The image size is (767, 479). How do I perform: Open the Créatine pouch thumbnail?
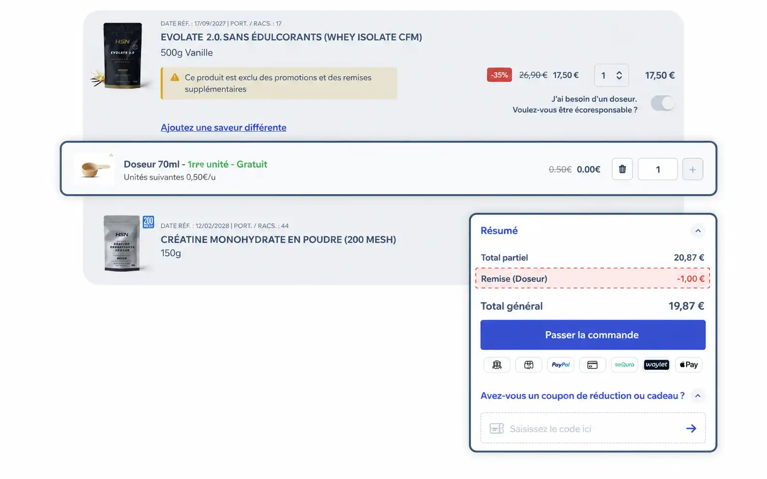pos(122,243)
